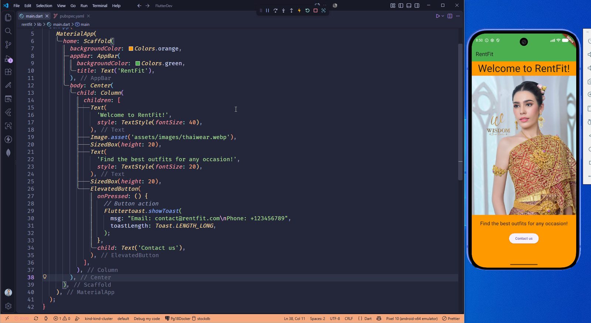Open the Accounts menu in activity bar
The width and height of the screenshot is (591, 323).
pos(8,292)
